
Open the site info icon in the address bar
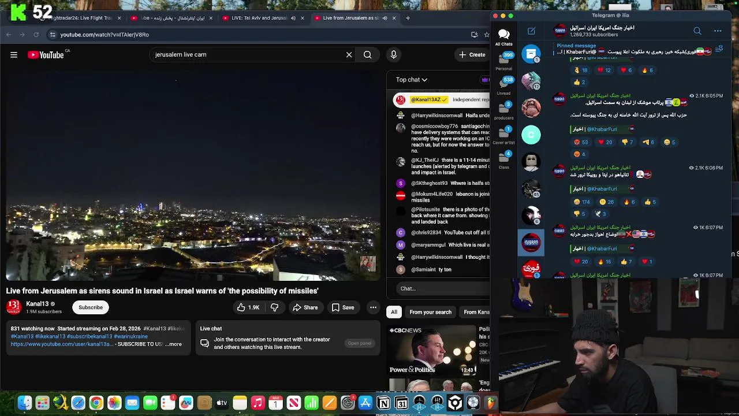coord(53,35)
